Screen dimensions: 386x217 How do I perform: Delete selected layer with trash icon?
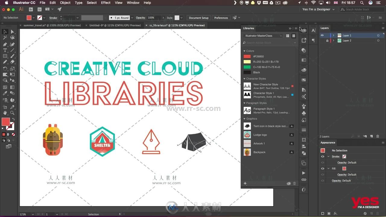coord(378,137)
